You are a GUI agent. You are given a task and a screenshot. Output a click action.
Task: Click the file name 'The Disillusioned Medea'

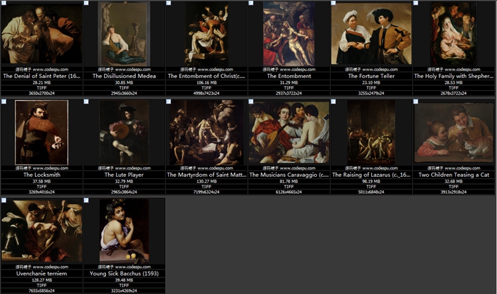point(124,76)
